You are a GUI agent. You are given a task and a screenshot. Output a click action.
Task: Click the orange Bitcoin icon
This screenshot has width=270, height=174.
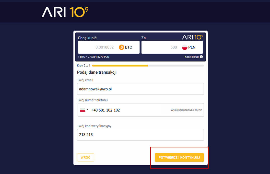(121, 47)
